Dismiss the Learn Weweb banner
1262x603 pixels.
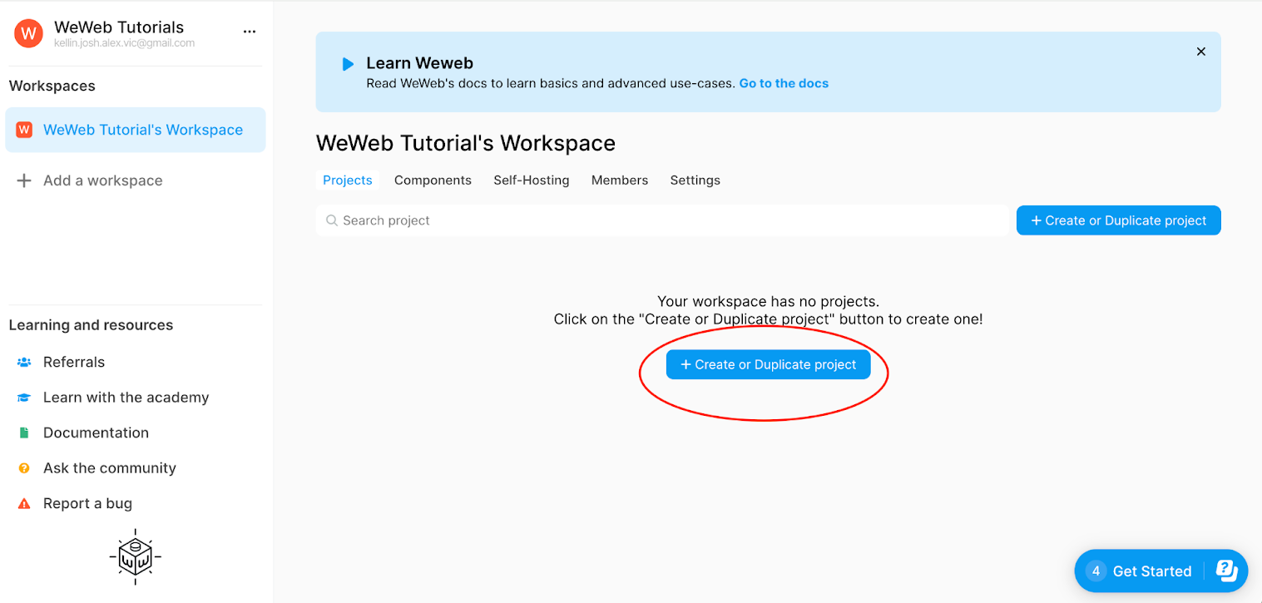pos(1200,51)
